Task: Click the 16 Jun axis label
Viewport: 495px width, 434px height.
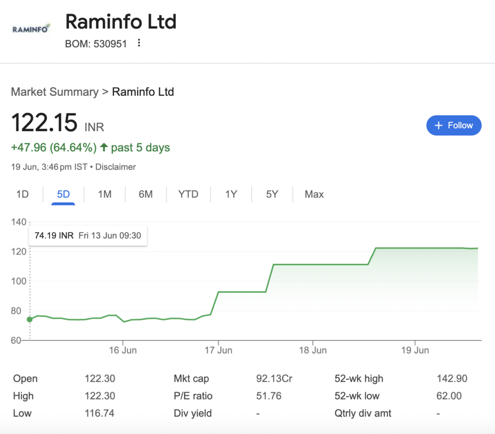Action: tap(123, 350)
